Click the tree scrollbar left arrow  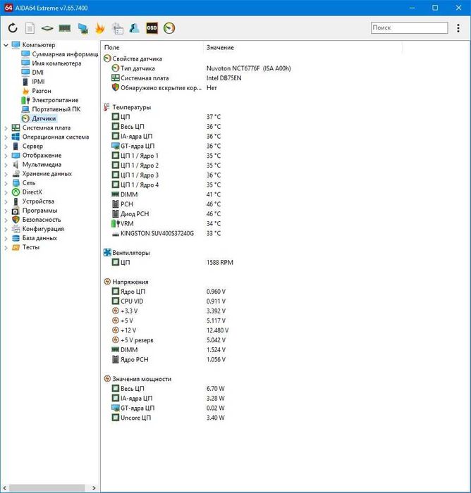pyautogui.click(x=4, y=488)
